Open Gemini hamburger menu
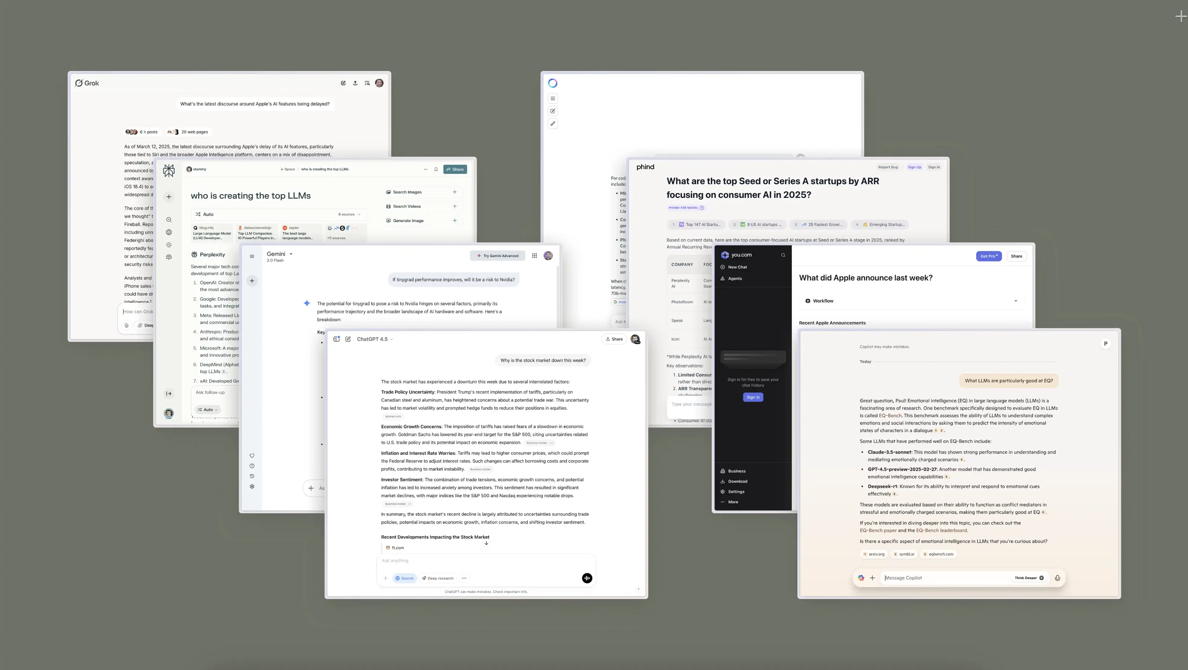Screen dimensions: 1188x670 252,257
